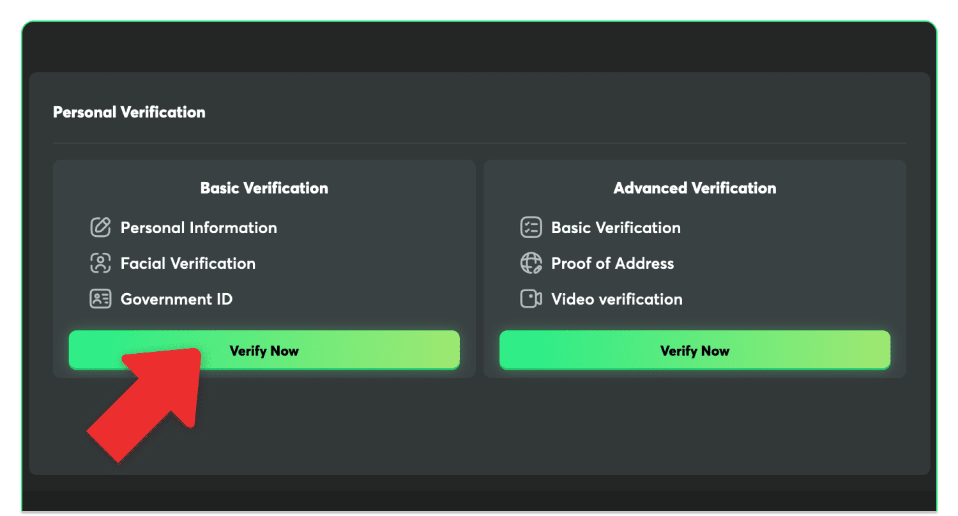The width and height of the screenshot is (958, 516).
Task: Click the pencil icon beside Personal Information
Action: (100, 227)
